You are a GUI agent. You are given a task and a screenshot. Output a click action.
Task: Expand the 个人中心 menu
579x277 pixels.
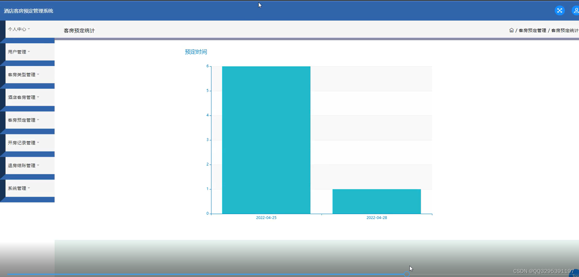click(30, 29)
